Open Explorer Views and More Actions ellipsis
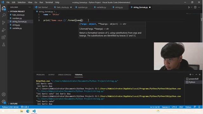Viewport: 203px width, 114px height. coord(29,7)
